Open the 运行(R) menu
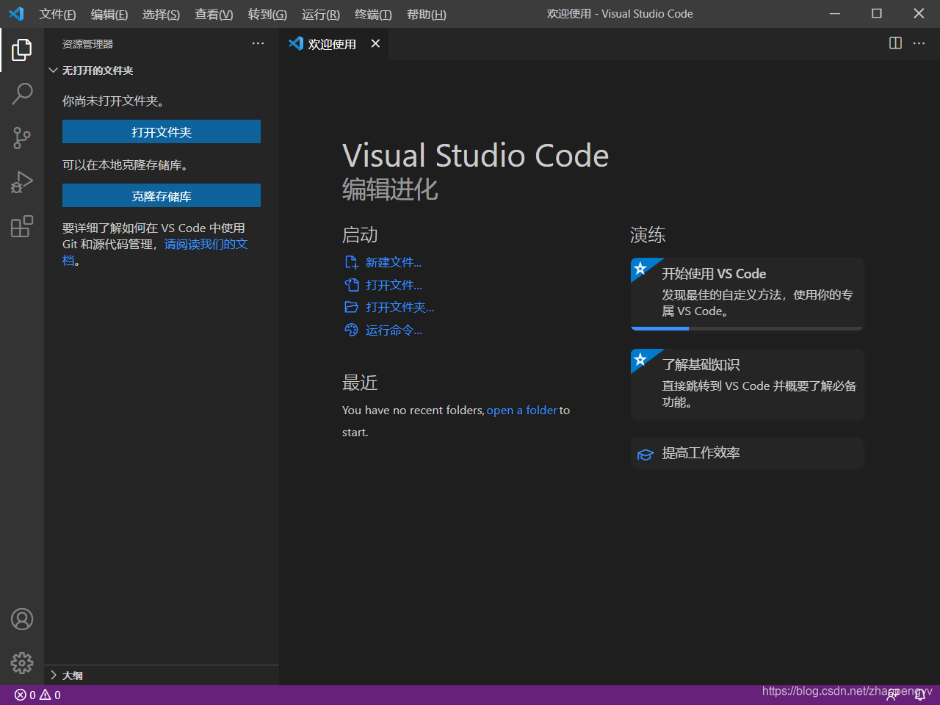Screen dimensions: 940x705 [x=321, y=14]
